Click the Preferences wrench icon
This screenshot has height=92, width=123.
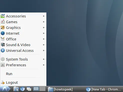point(3,65)
